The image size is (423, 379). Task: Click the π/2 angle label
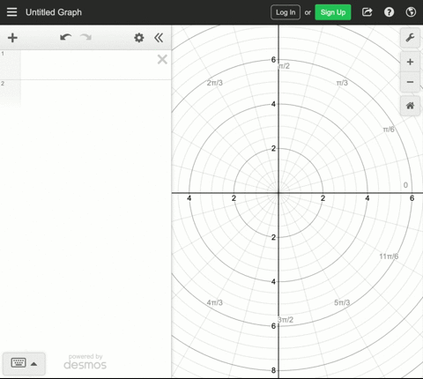[x=284, y=66]
